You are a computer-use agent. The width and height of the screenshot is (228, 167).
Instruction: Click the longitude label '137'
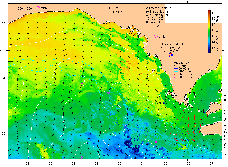[x=211, y=164]
